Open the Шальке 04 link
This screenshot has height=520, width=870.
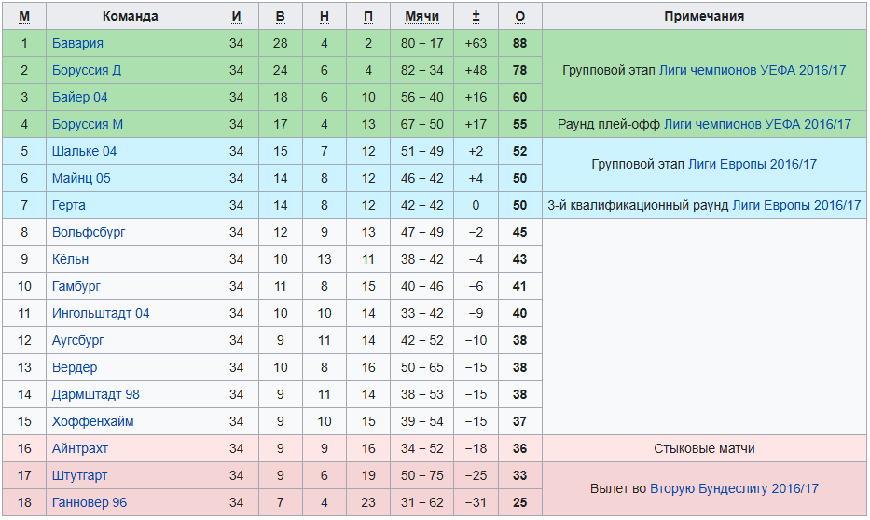click(85, 151)
